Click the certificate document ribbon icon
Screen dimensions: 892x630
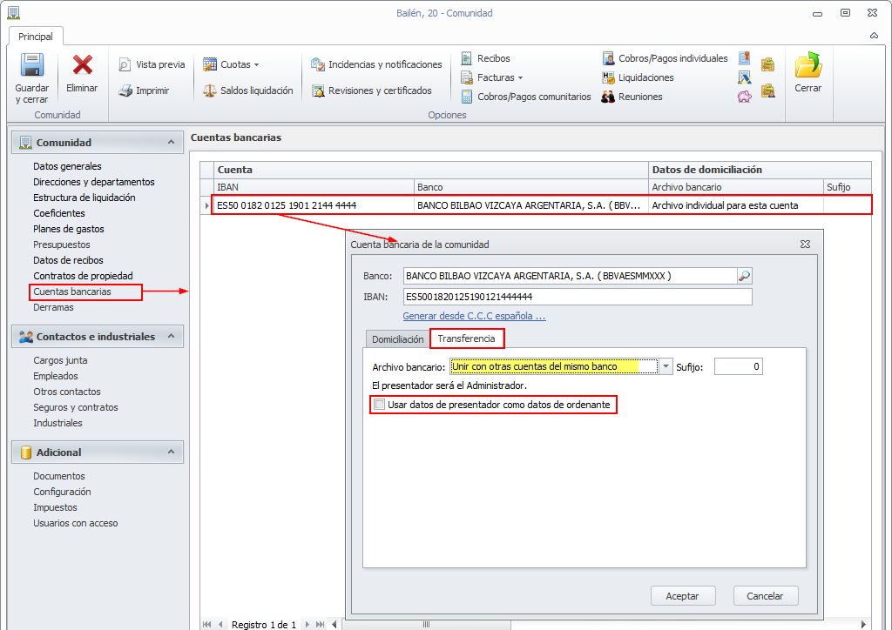click(744, 58)
